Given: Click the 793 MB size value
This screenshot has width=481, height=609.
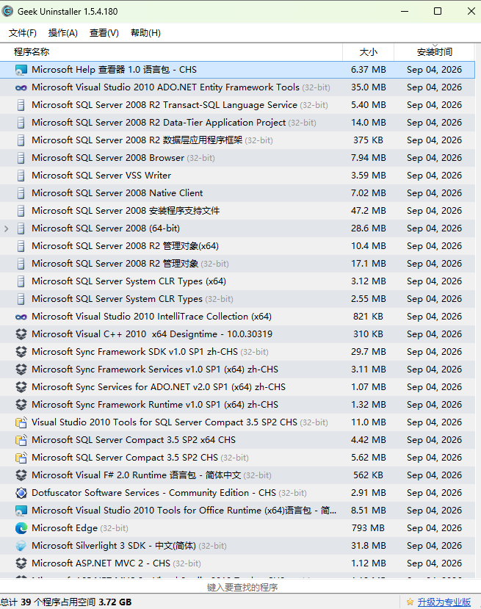Looking at the screenshot, I should [x=368, y=528].
